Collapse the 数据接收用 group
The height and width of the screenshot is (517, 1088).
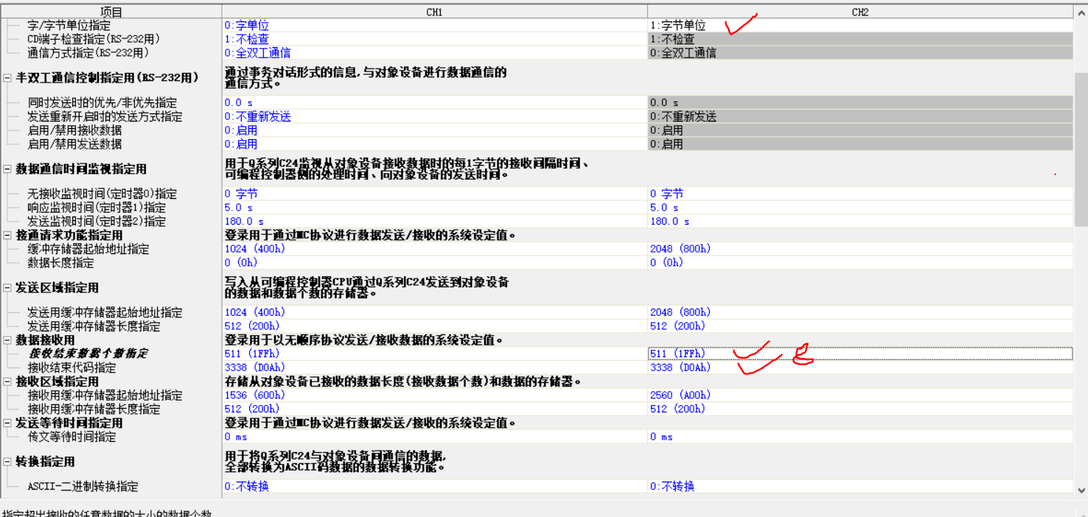7,340
